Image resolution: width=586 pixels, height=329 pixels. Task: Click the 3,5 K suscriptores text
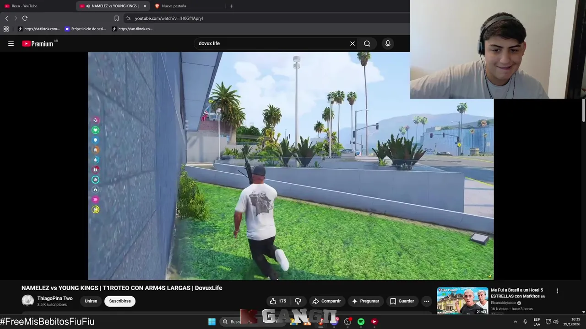click(52, 305)
